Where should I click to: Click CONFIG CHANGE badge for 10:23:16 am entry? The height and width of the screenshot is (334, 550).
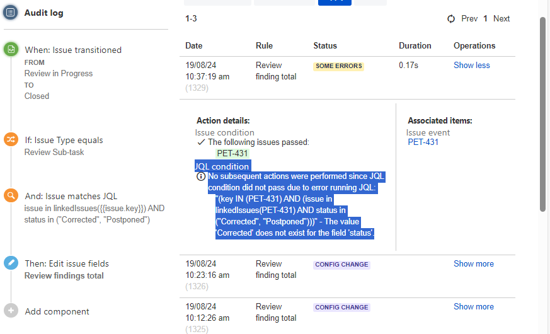[341, 265]
